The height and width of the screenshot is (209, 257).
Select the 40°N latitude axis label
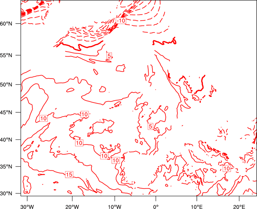(6, 140)
